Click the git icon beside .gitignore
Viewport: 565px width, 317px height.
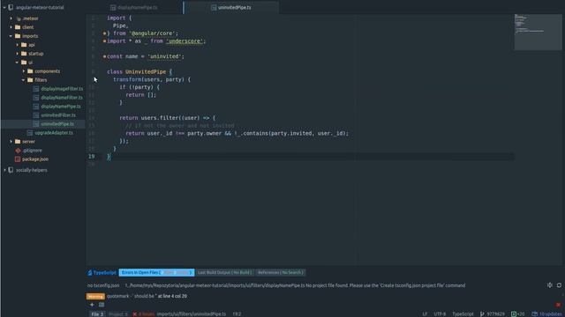[x=18, y=151]
